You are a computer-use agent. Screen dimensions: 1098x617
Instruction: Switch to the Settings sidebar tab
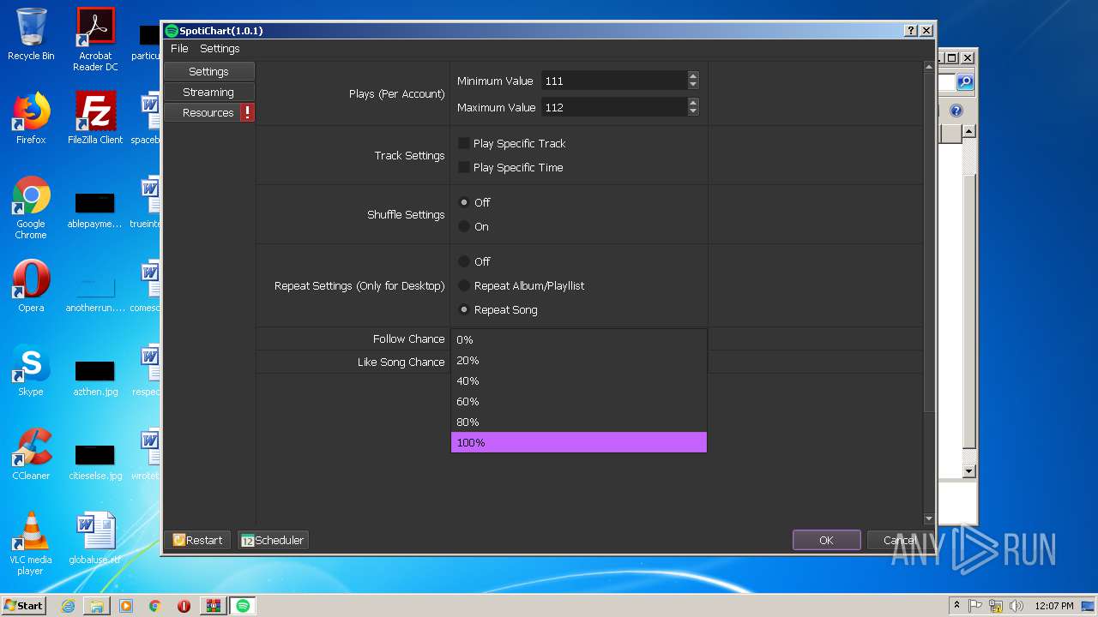[x=209, y=71]
